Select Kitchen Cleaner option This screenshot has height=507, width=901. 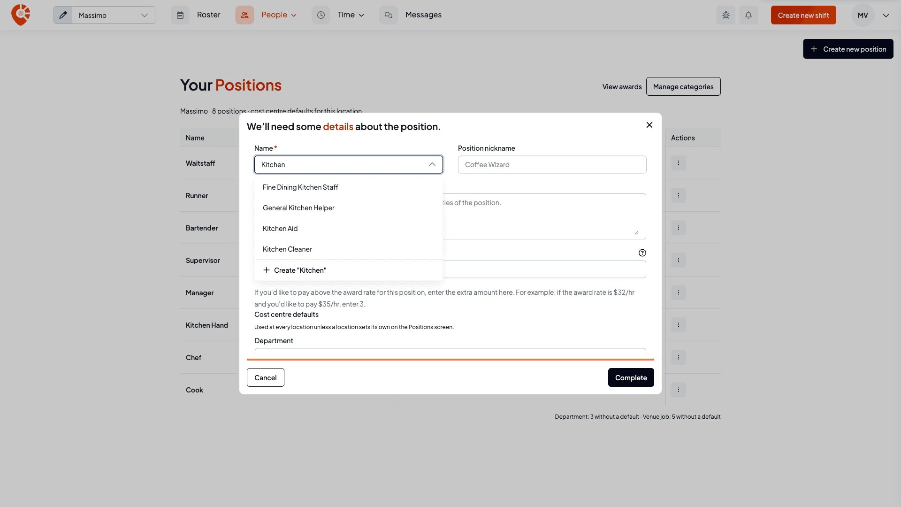click(349, 249)
